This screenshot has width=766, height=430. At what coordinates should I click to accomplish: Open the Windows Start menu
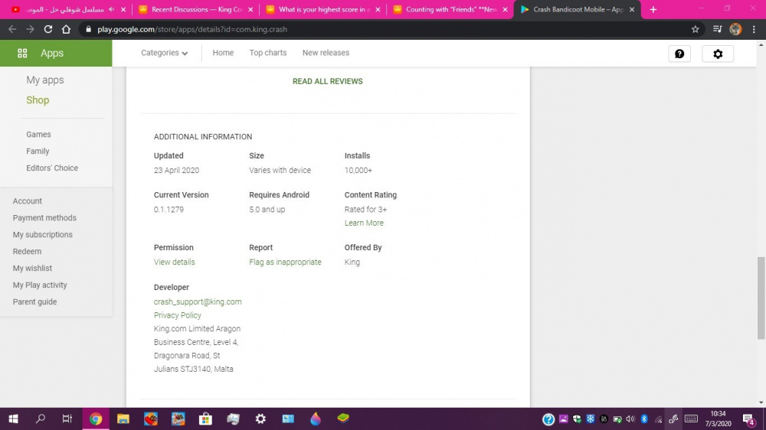13,419
